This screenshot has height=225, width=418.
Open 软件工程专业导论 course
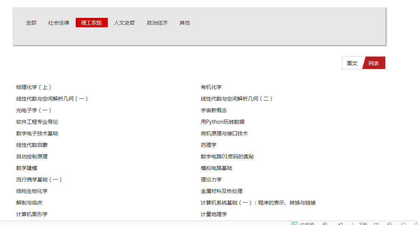click(x=37, y=122)
